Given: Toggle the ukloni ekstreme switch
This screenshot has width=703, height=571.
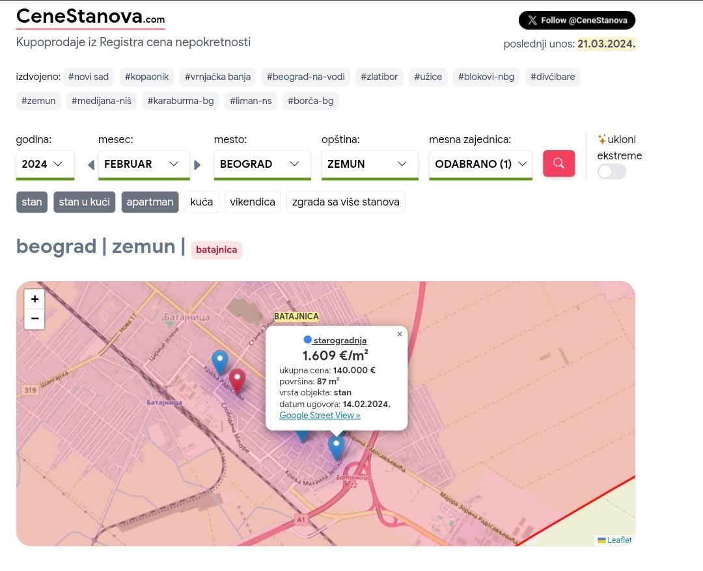Looking at the screenshot, I should (611, 172).
